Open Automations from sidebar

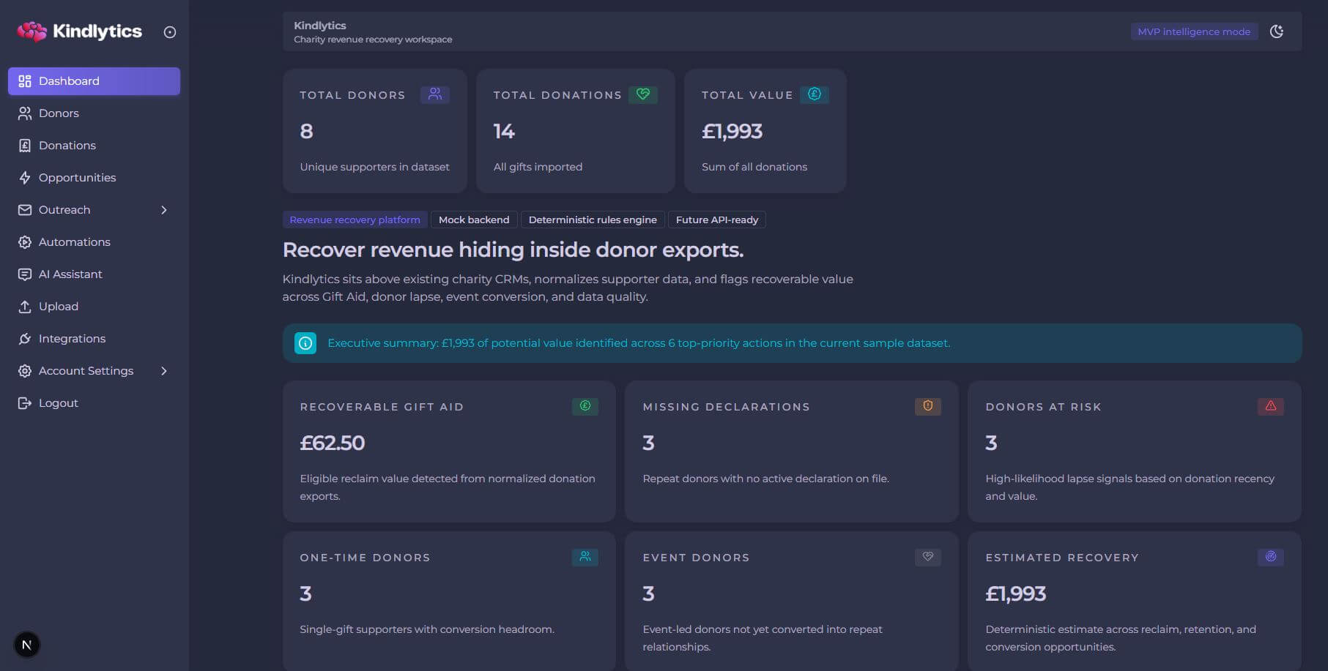click(x=94, y=242)
